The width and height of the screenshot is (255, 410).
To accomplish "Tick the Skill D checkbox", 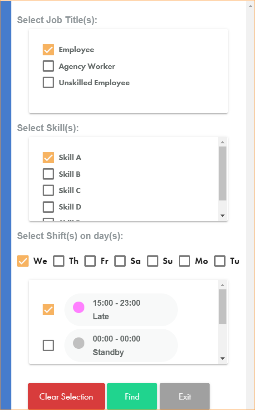I will [49, 207].
